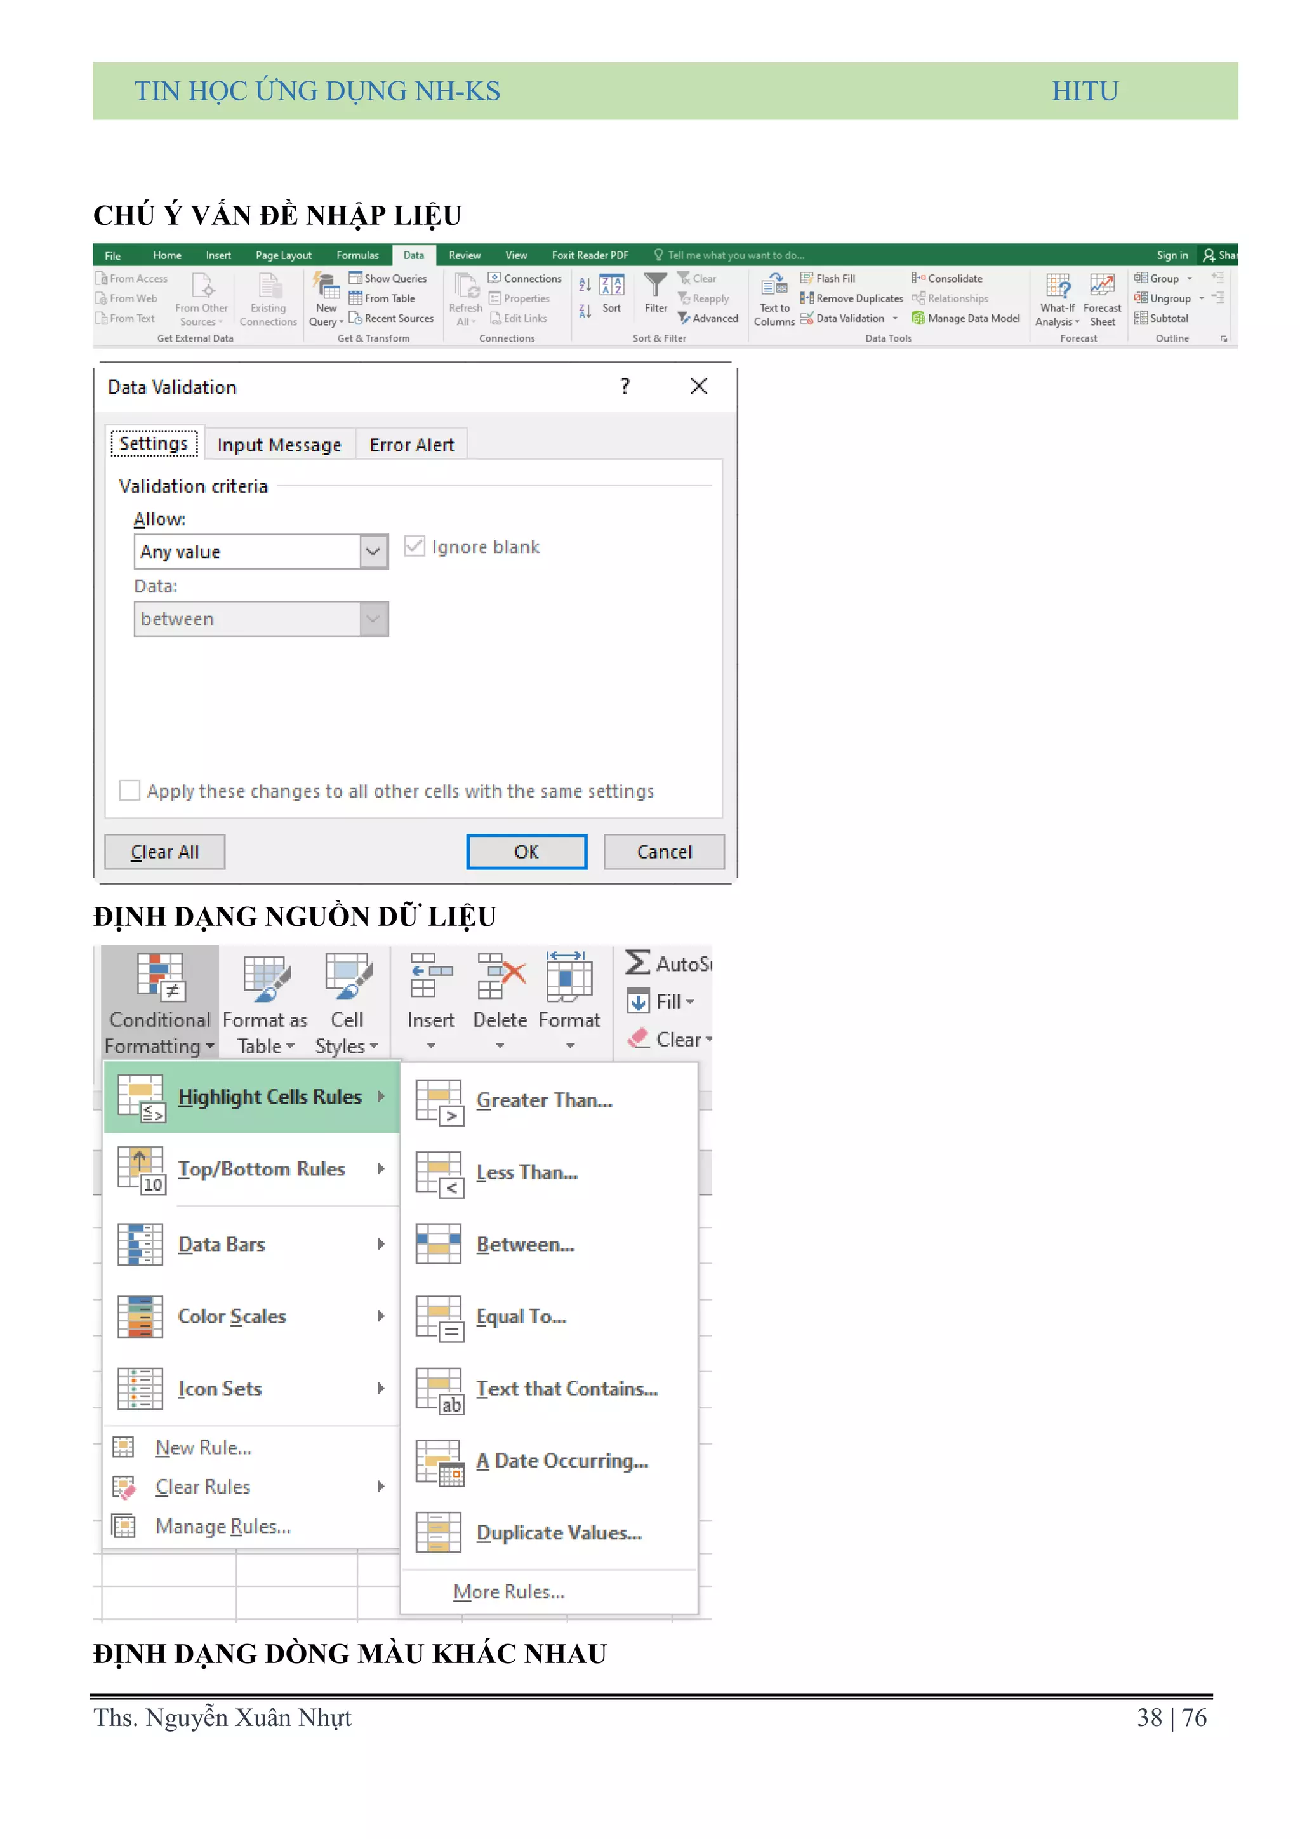Check Apply these changes to all cells

pyautogui.click(x=129, y=791)
